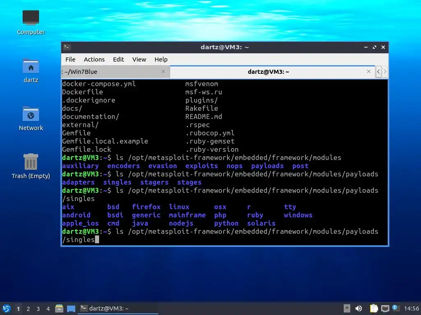Click 'auxiliary' in the modules listing
The height and width of the screenshot is (315, 421).
pos(80,166)
